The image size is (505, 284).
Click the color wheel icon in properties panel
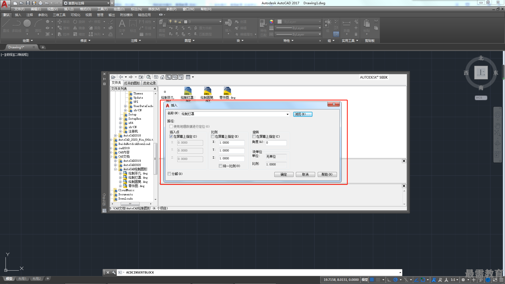pyautogui.click(x=271, y=22)
